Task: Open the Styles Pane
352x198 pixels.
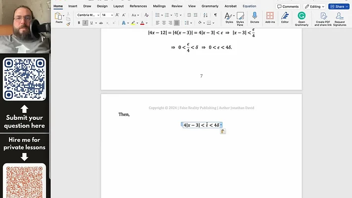Action: [240, 19]
